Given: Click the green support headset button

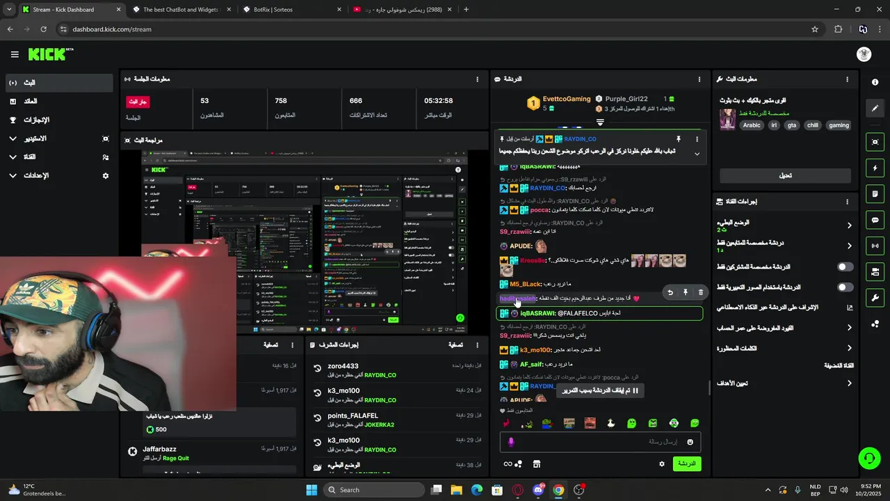Looking at the screenshot, I should click(868, 458).
